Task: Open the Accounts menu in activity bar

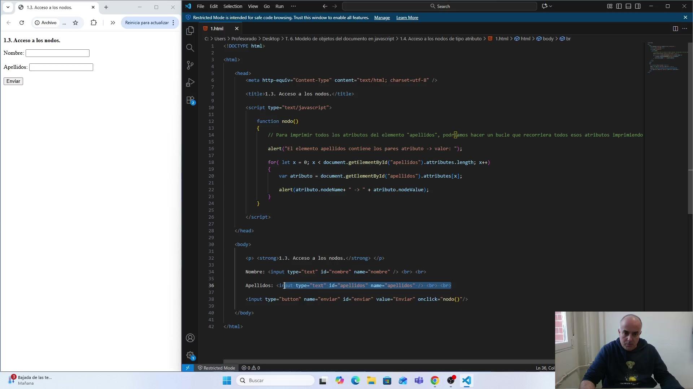Action: click(x=190, y=338)
